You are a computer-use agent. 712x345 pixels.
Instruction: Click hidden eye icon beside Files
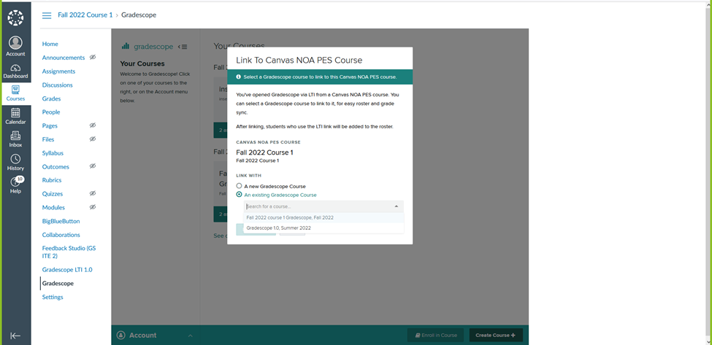pos(93,139)
